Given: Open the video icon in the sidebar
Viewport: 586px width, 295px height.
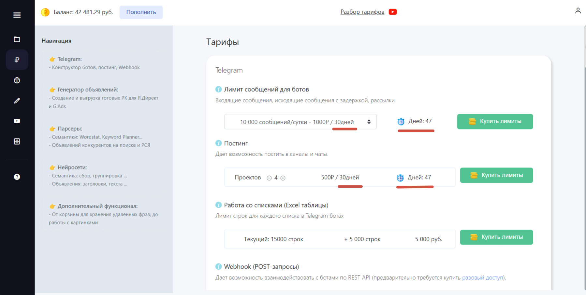Looking at the screenshot, I should (17, 121).
